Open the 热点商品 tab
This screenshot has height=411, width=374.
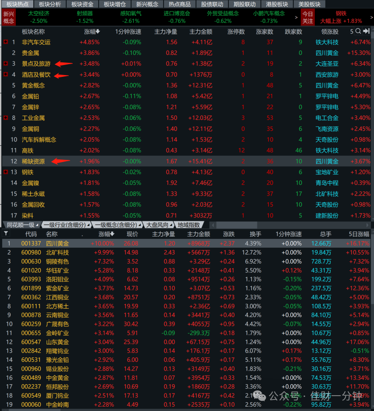pyautogui.click(x=180, y=4)
